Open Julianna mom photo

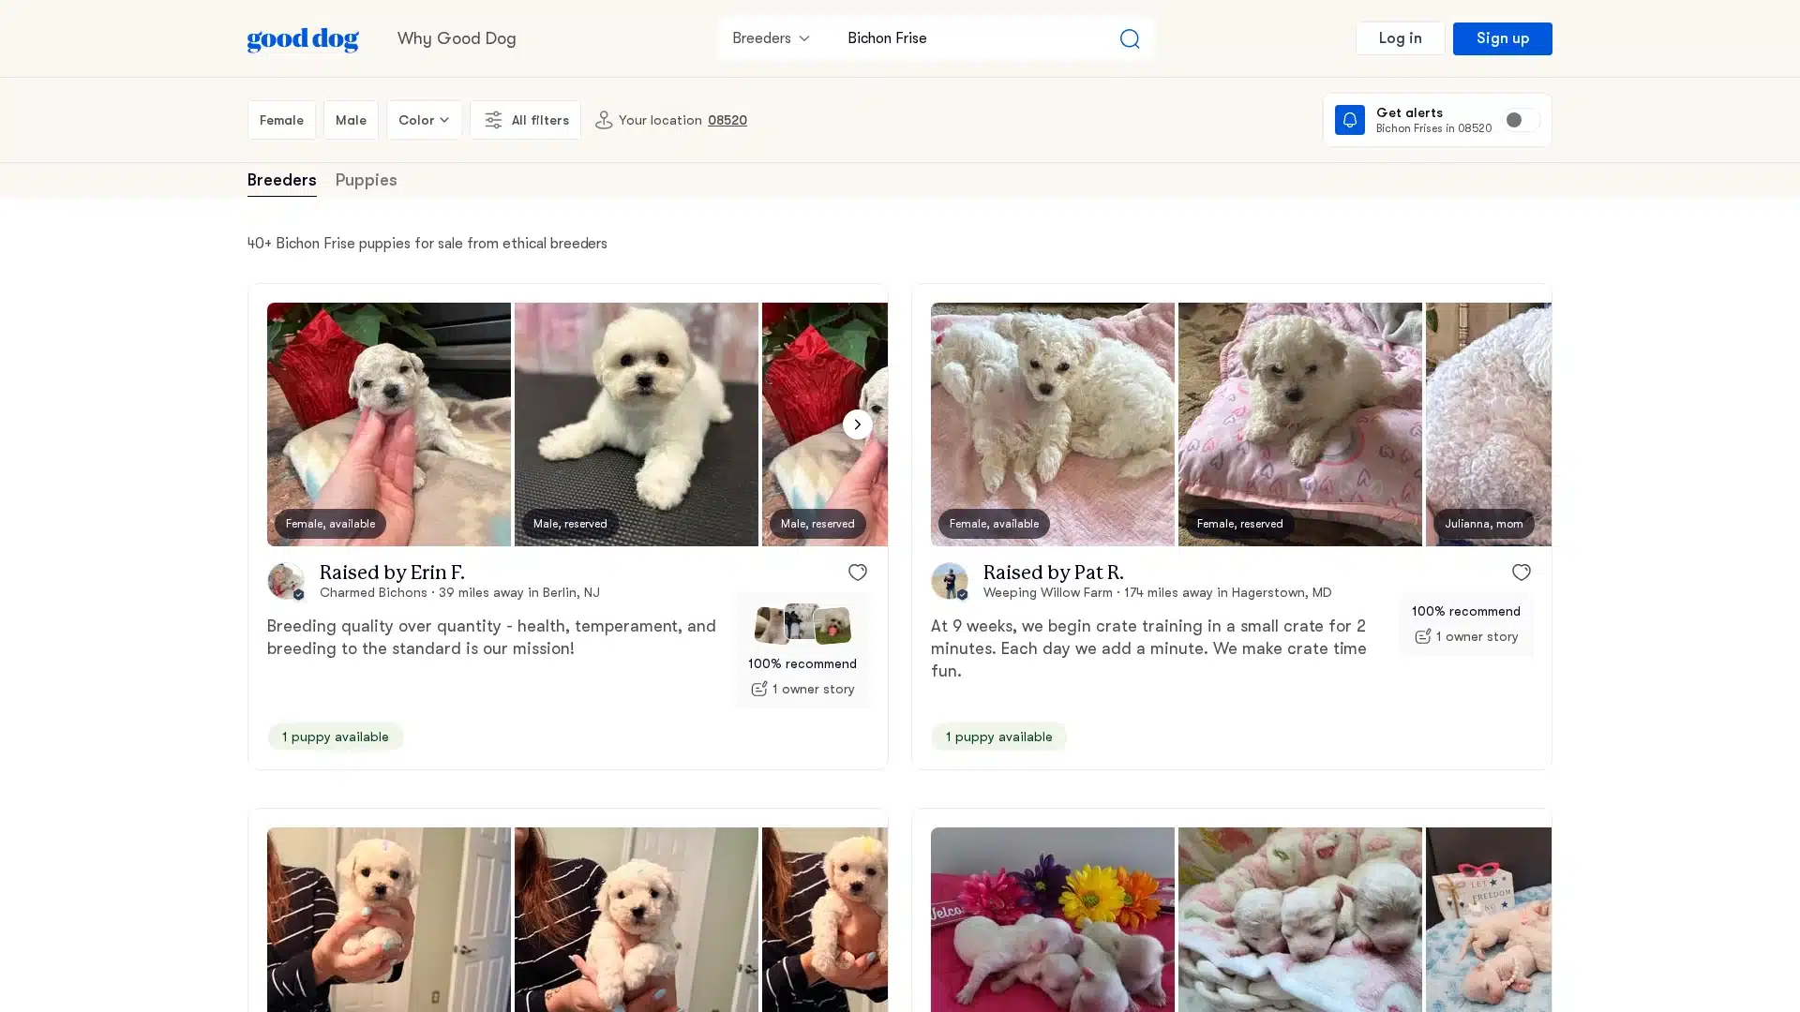click(1489, 424)
